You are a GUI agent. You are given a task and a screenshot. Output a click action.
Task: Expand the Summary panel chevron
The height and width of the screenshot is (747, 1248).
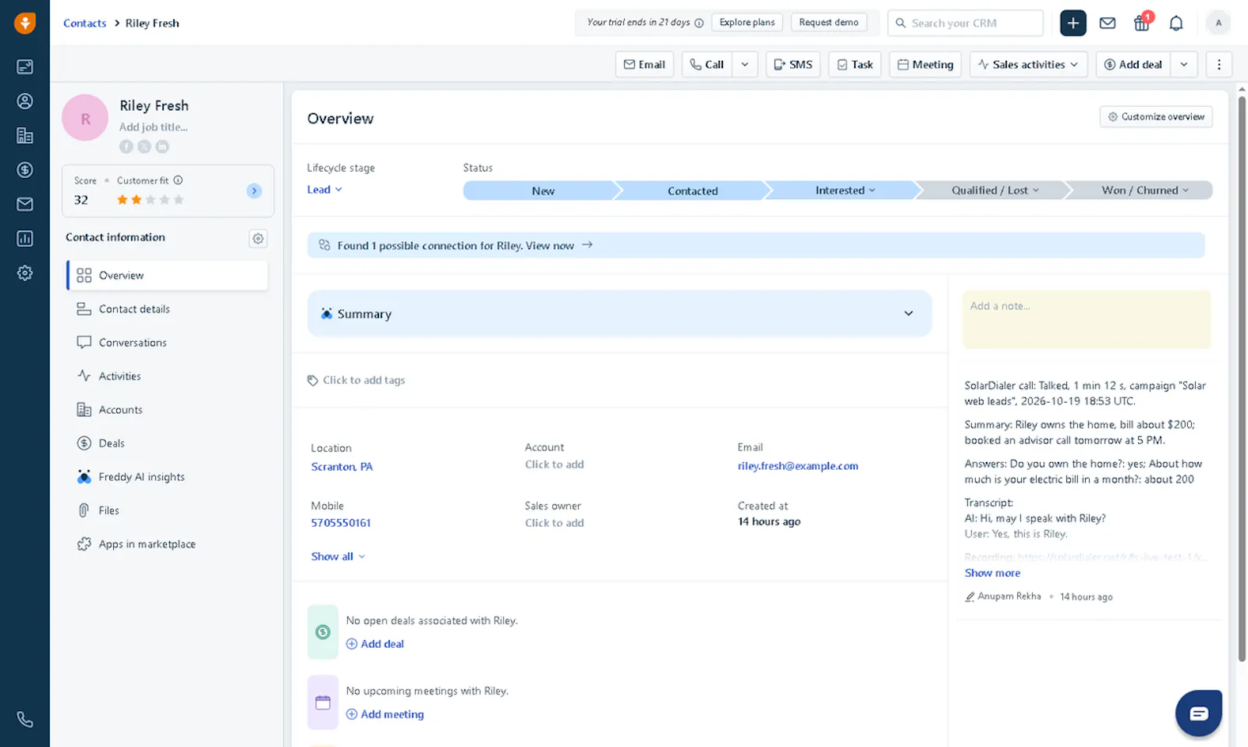coord(909,314)
